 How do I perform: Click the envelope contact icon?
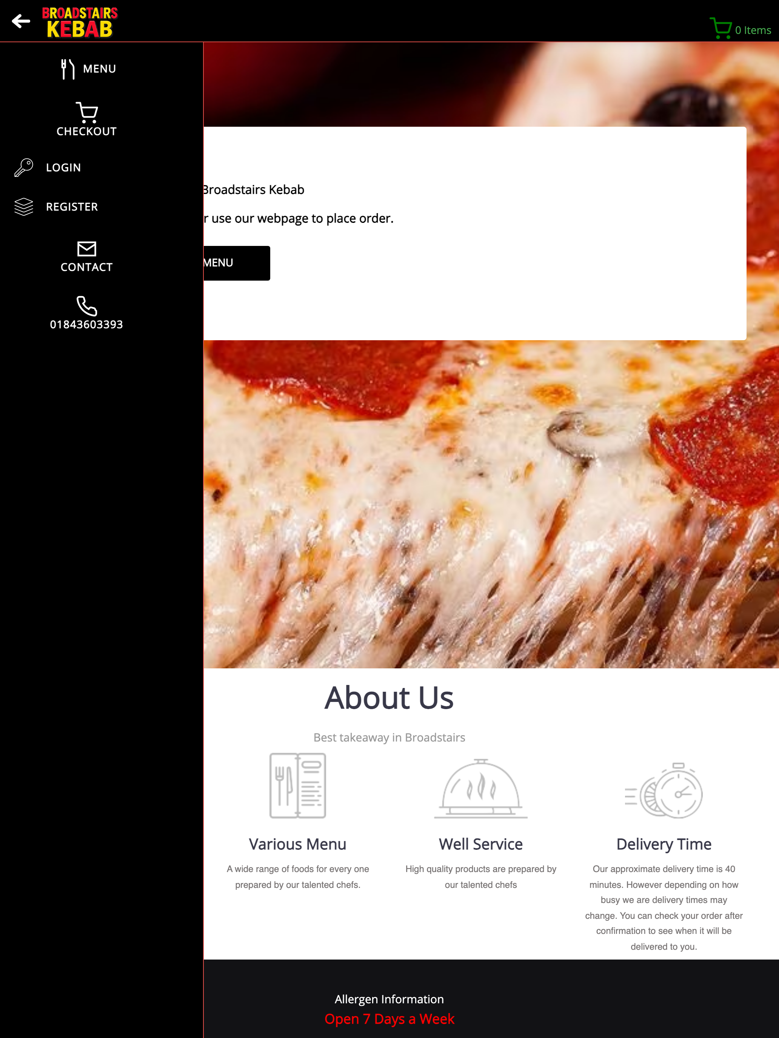86,249
